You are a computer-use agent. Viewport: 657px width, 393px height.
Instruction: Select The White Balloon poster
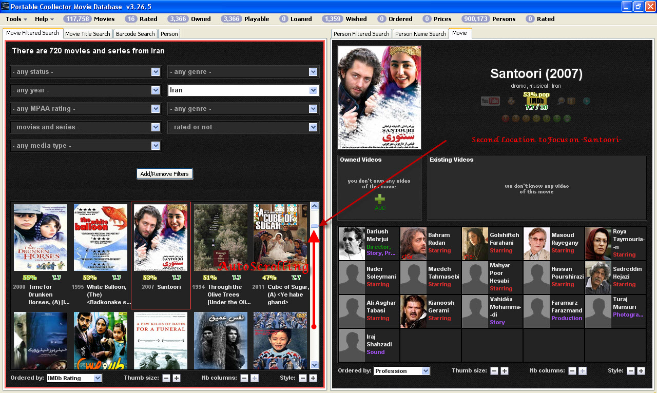[101, 238]
